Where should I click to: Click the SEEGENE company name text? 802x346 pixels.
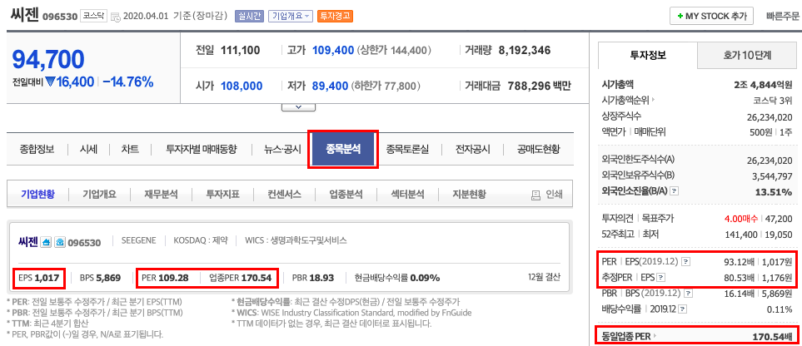click(138, 240)
